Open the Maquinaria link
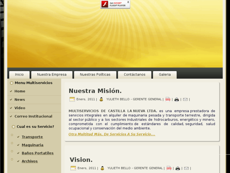Image resolution: width=230 pixels, height=173 pixels. point(33,145)
